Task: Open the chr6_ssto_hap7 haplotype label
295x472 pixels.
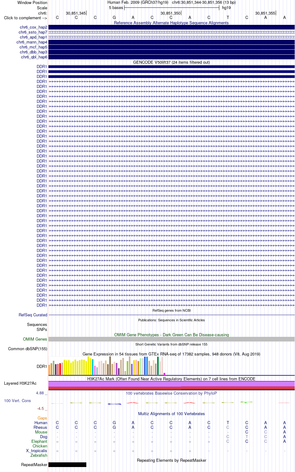Action: click(33, 32)
